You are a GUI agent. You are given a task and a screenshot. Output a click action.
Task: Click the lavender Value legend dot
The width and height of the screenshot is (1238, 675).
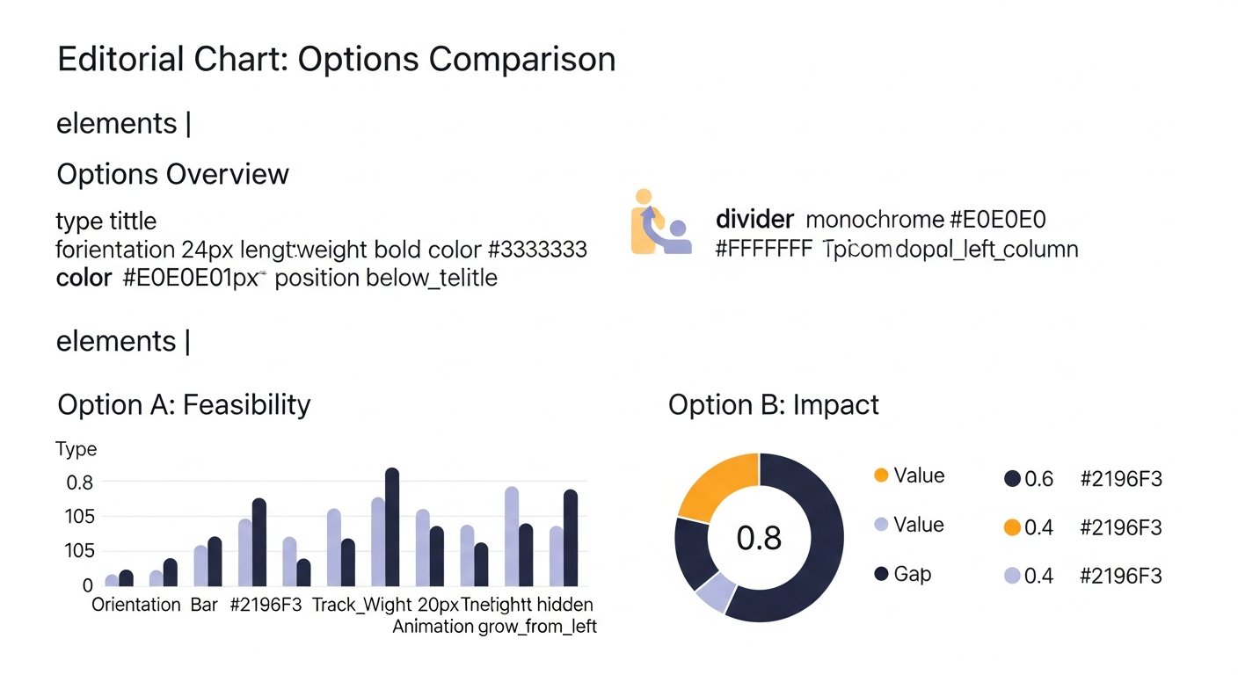pyautogui.click(x=881, y=525)
